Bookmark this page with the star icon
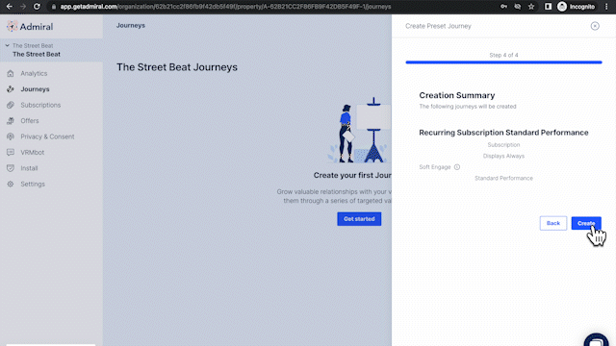616x346 pixels. point(531,7)
